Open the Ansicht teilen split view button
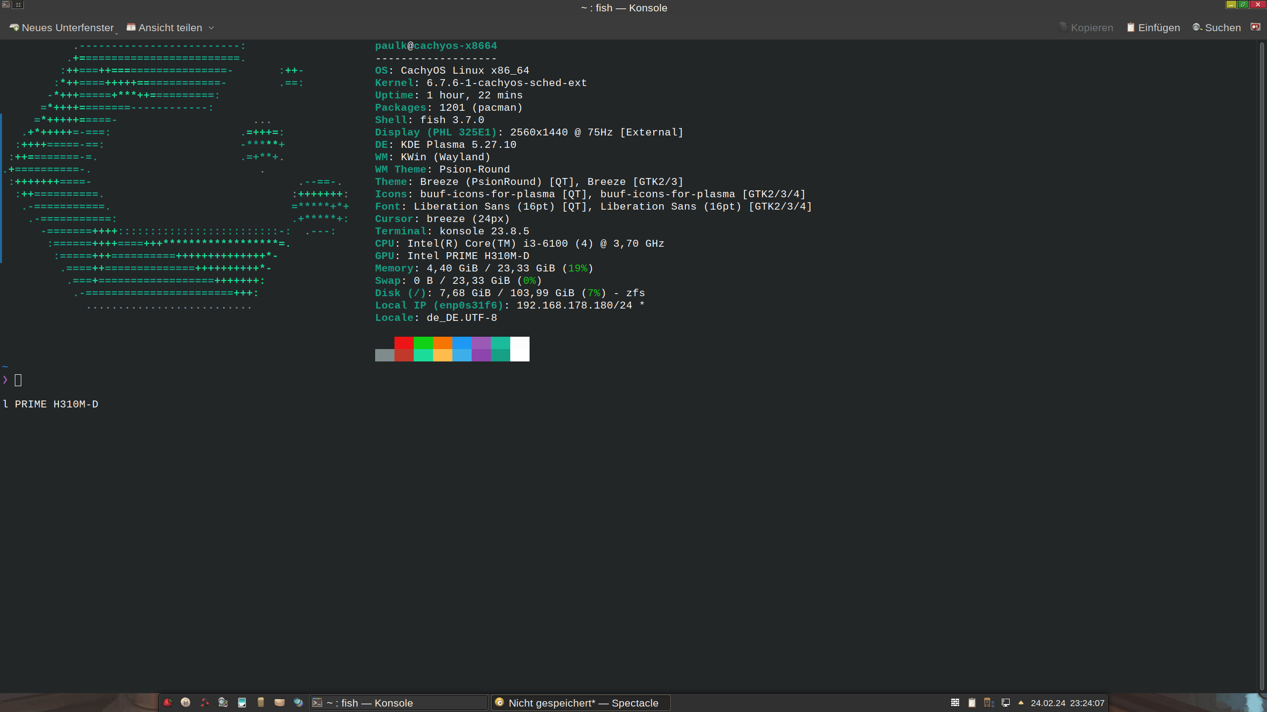Screen dimensions: 1267x712 point(165,28)
